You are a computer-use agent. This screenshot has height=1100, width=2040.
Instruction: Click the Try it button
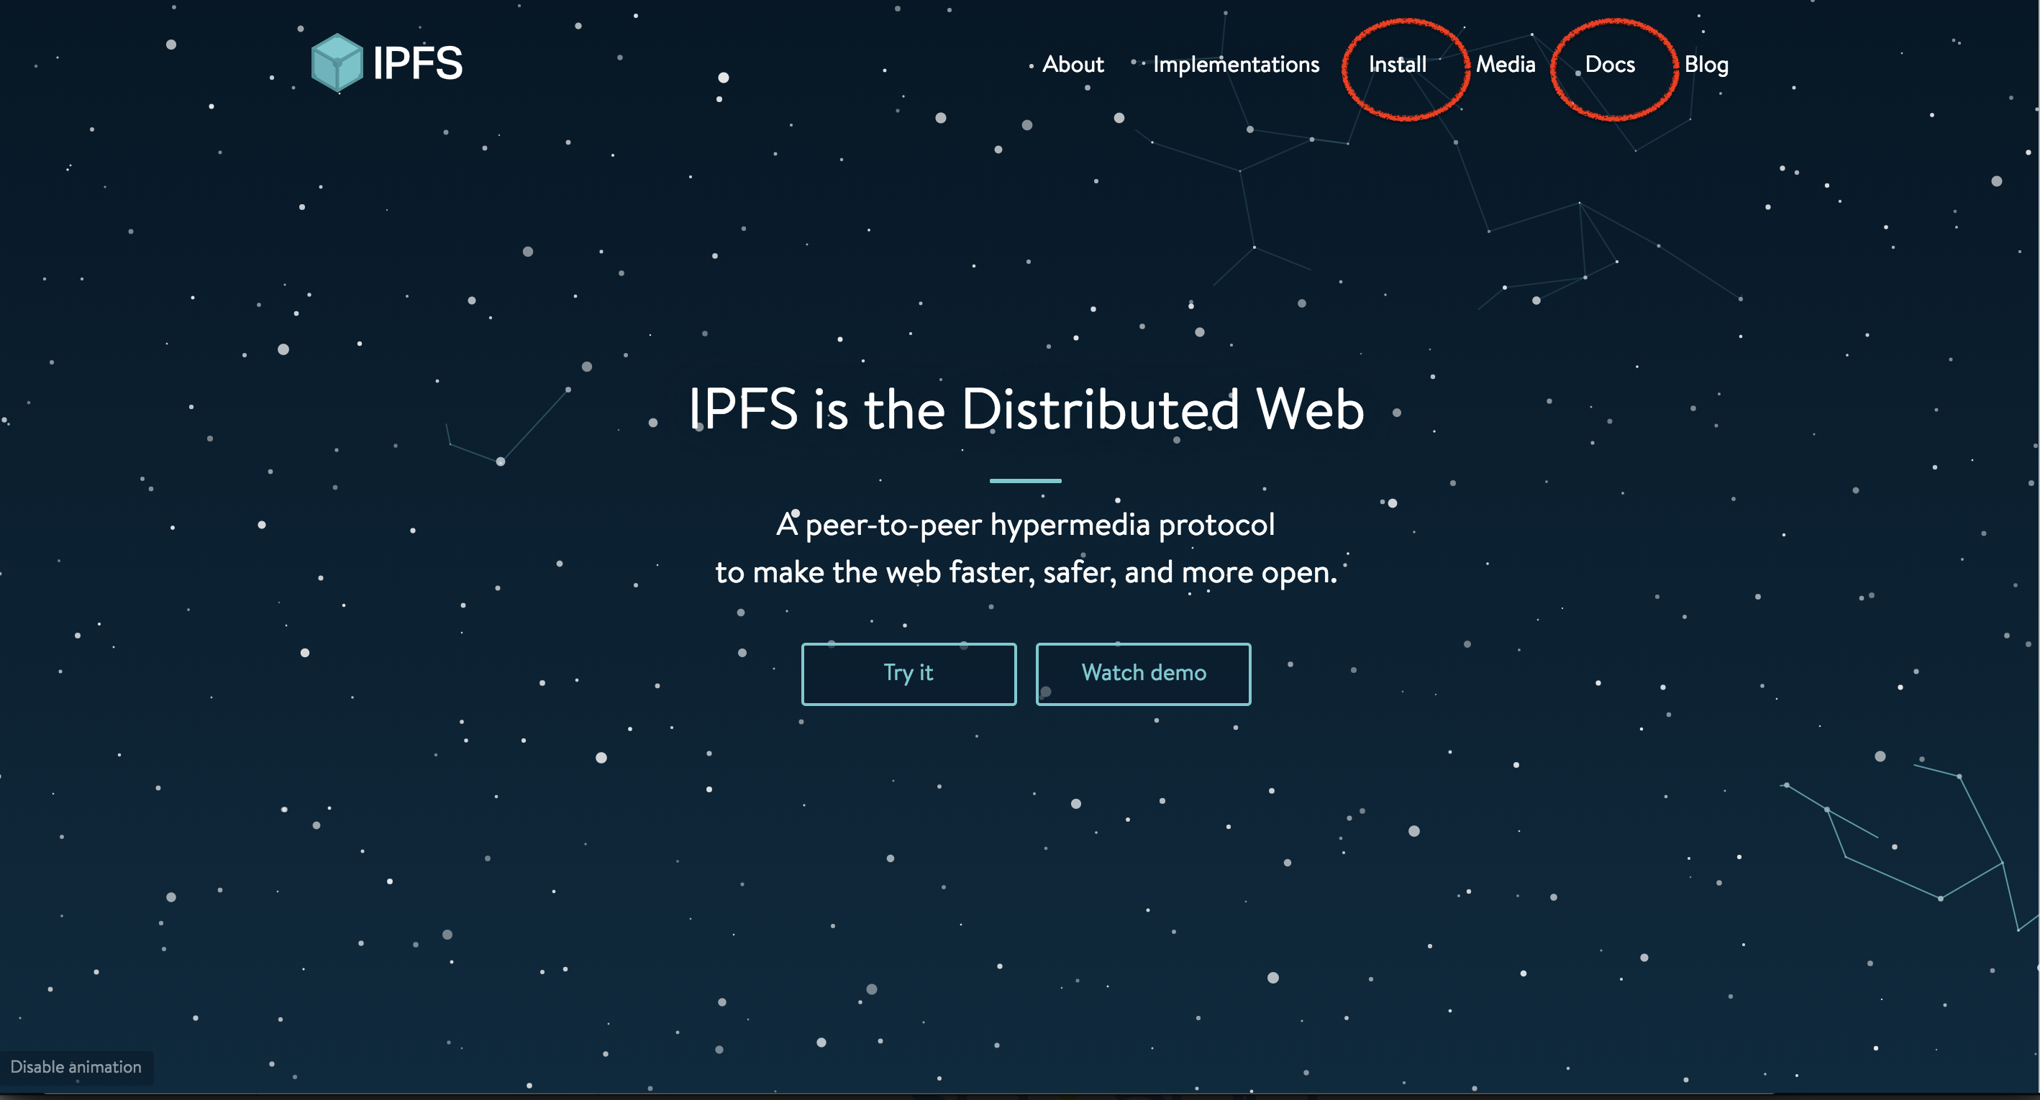[909, 674]
